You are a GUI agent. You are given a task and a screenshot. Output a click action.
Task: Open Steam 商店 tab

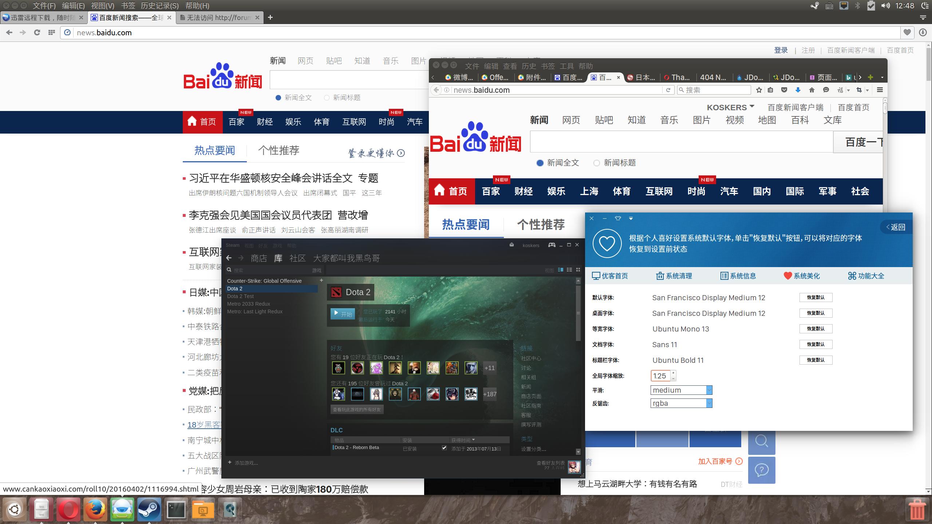pyautogui.click(x=259, y=258)
